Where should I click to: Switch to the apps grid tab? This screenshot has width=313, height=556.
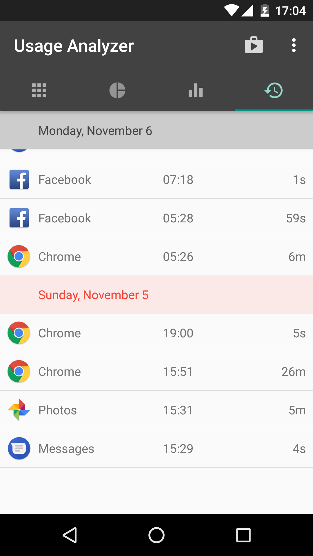pos(39,90)
